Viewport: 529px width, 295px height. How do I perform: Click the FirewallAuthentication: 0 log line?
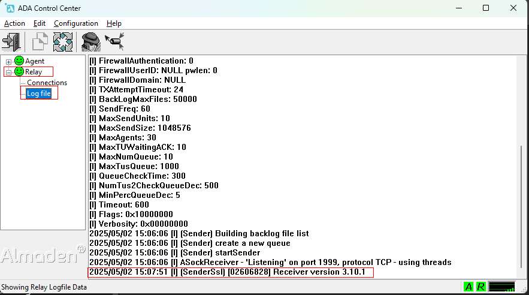pyautogui.click(x=141, y=61)
